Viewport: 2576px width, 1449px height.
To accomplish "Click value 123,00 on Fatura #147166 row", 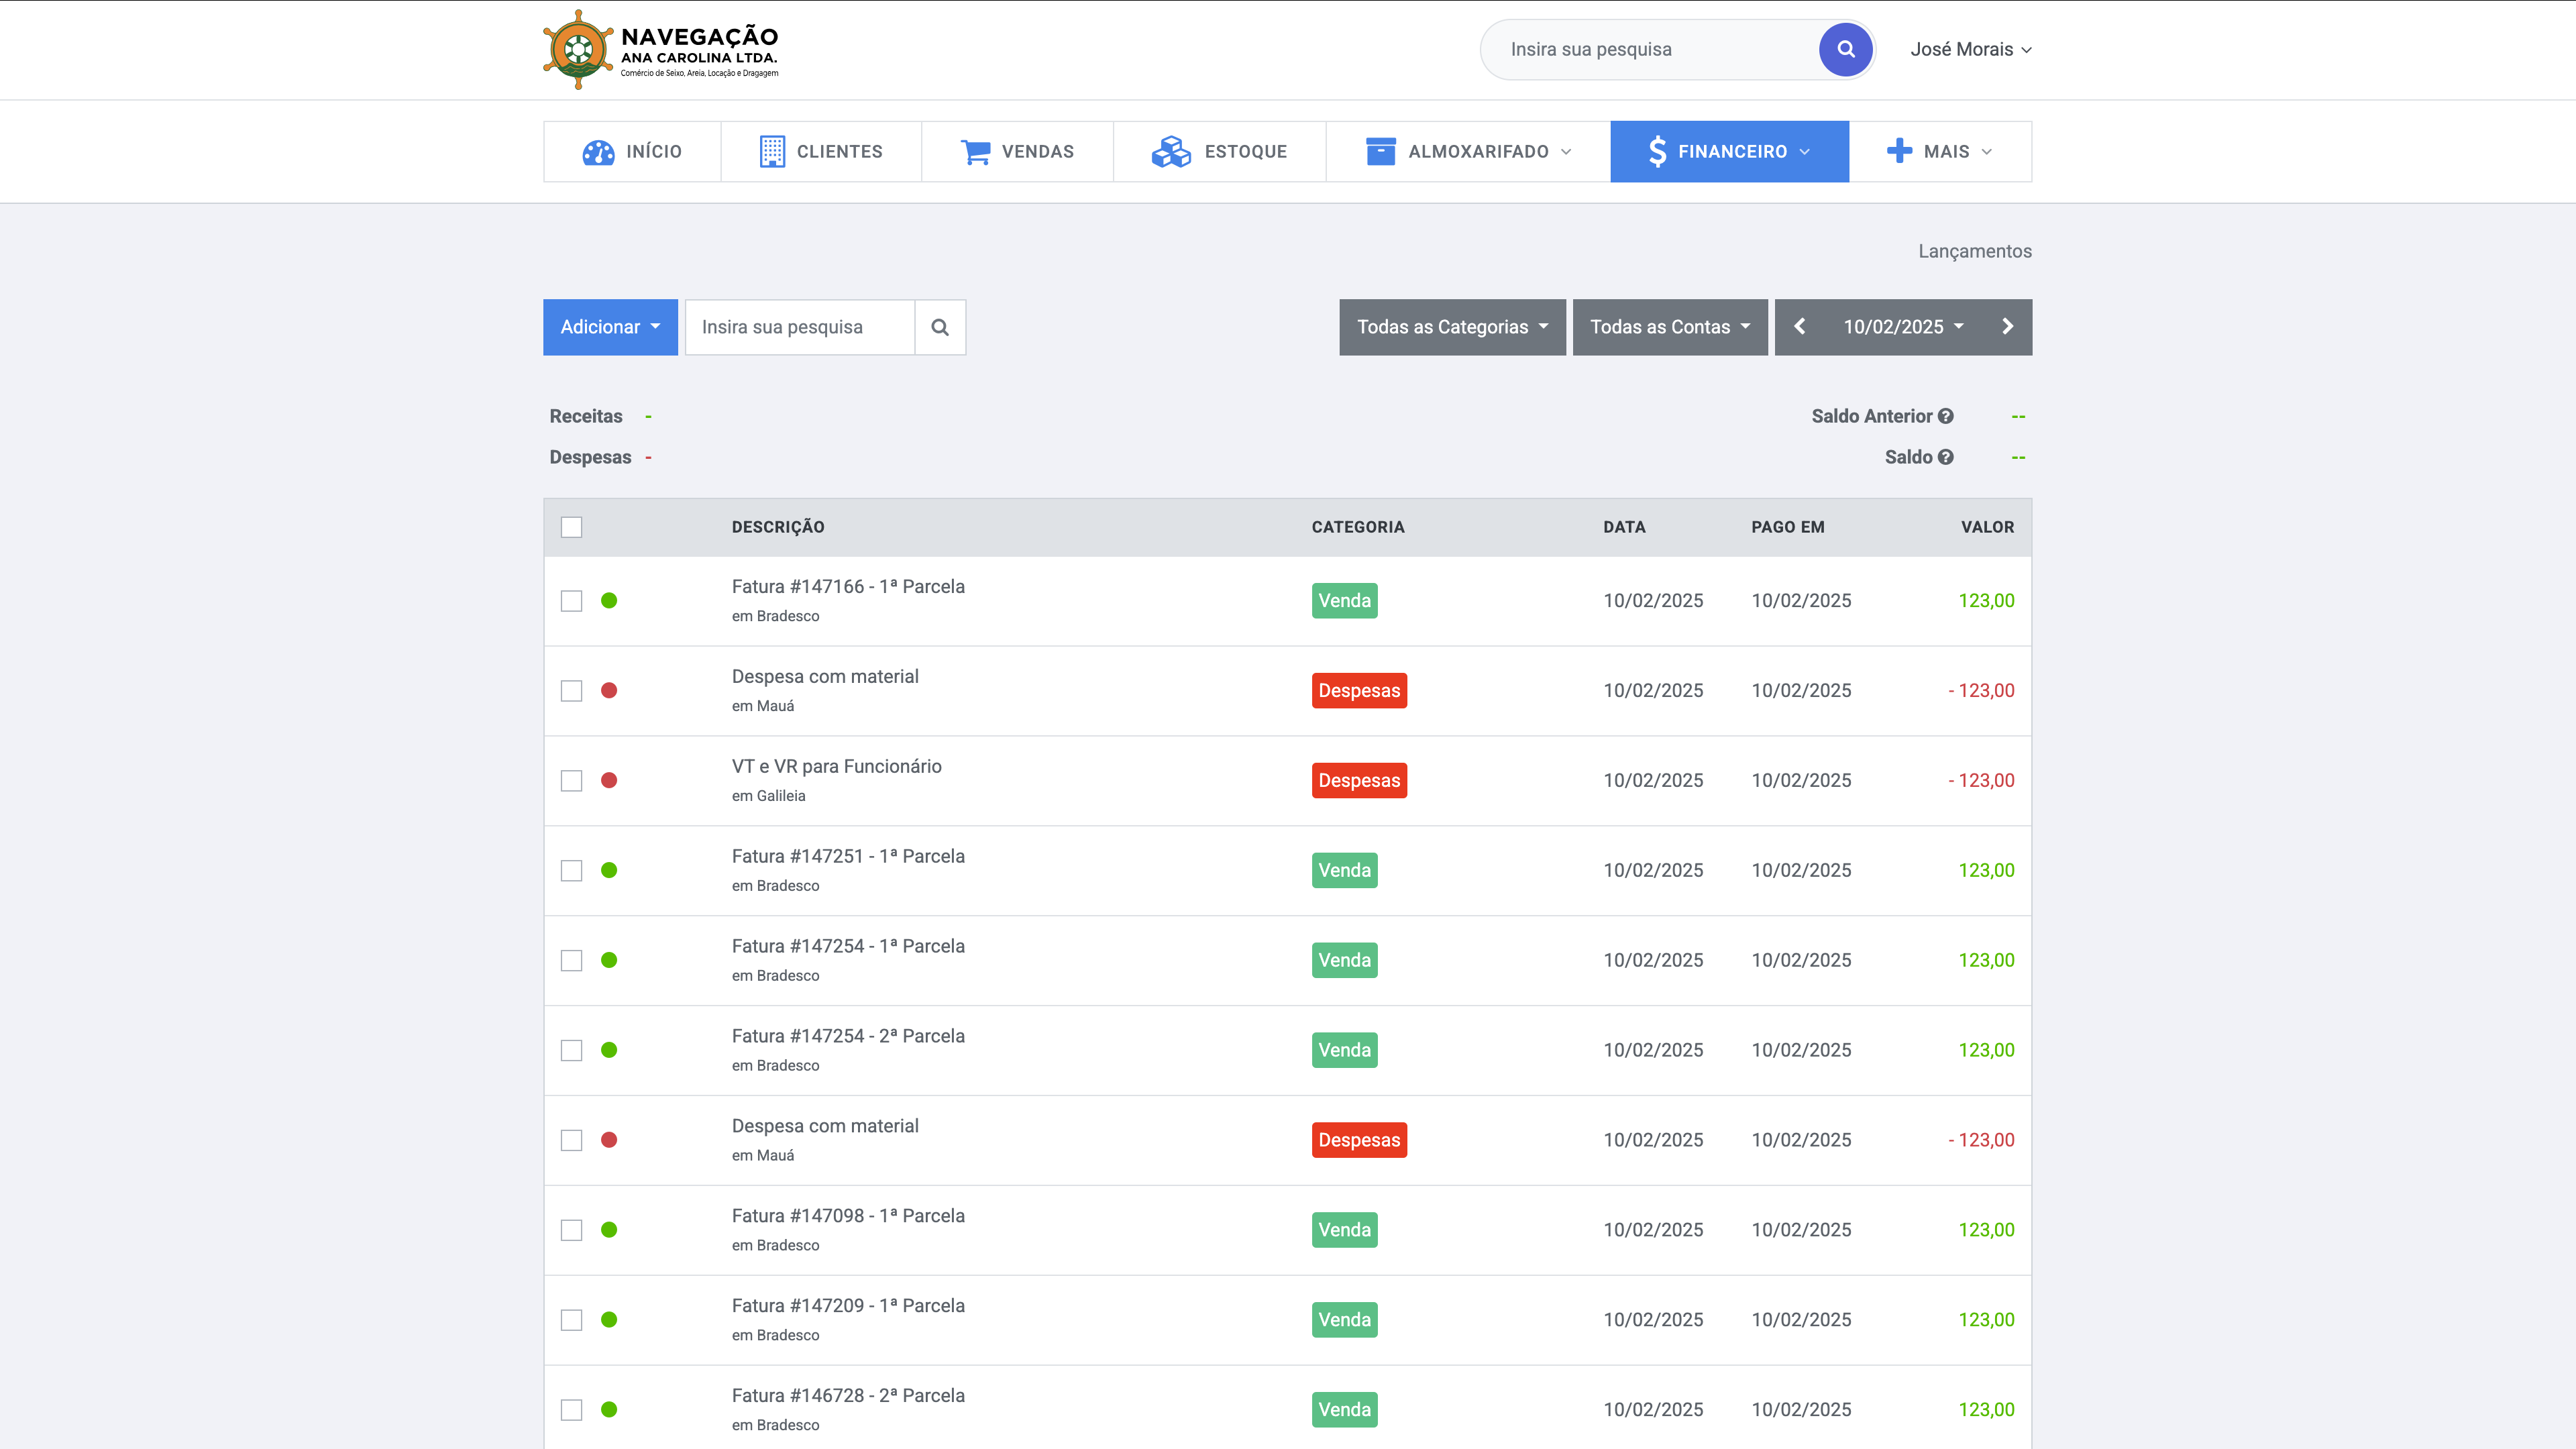I will click(x=1986, y=601).
